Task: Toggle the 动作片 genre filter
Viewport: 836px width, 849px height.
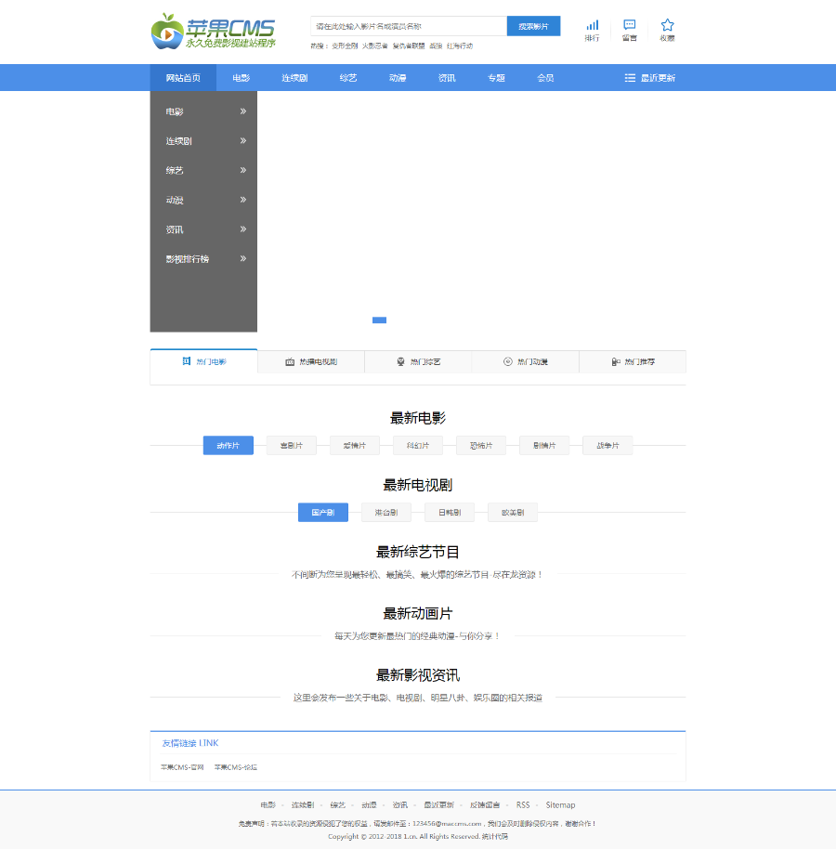Action: 228,445
